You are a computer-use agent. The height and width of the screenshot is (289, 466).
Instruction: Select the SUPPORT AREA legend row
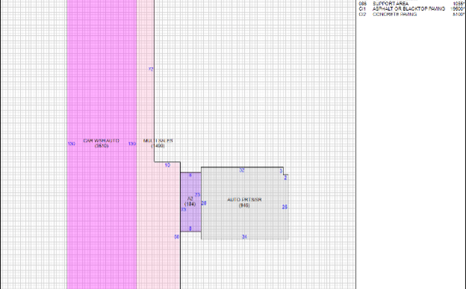[x=411, y=3]
